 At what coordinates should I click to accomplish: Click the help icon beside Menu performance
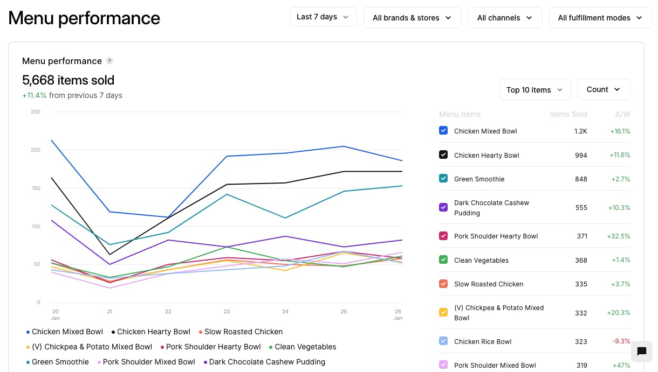click(x=109, y=61)
